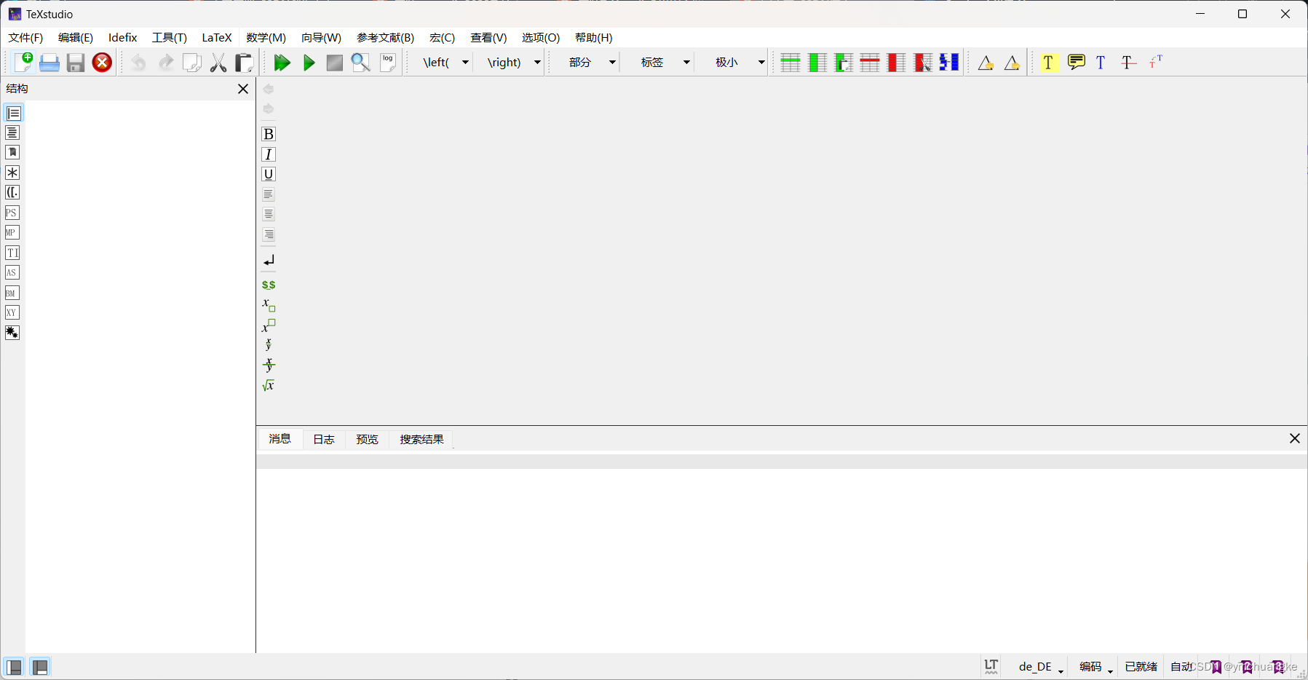Apply italic formatting with the I icon

[269, 154]
